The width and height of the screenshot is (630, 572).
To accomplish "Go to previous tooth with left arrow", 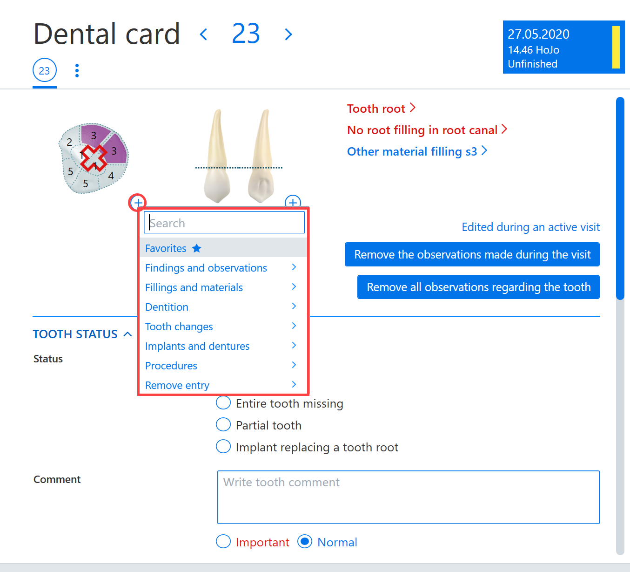I will click(203, 34).
